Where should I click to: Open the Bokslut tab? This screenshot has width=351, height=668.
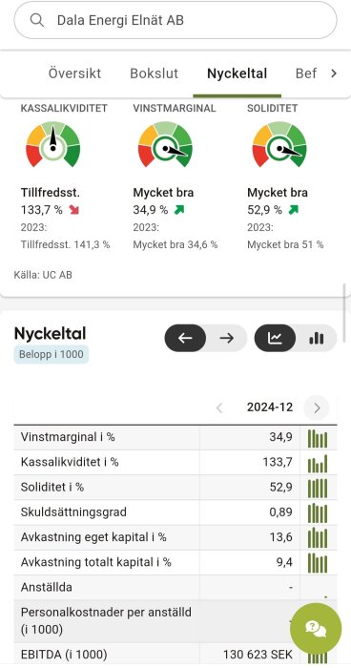tap(154, 73)
